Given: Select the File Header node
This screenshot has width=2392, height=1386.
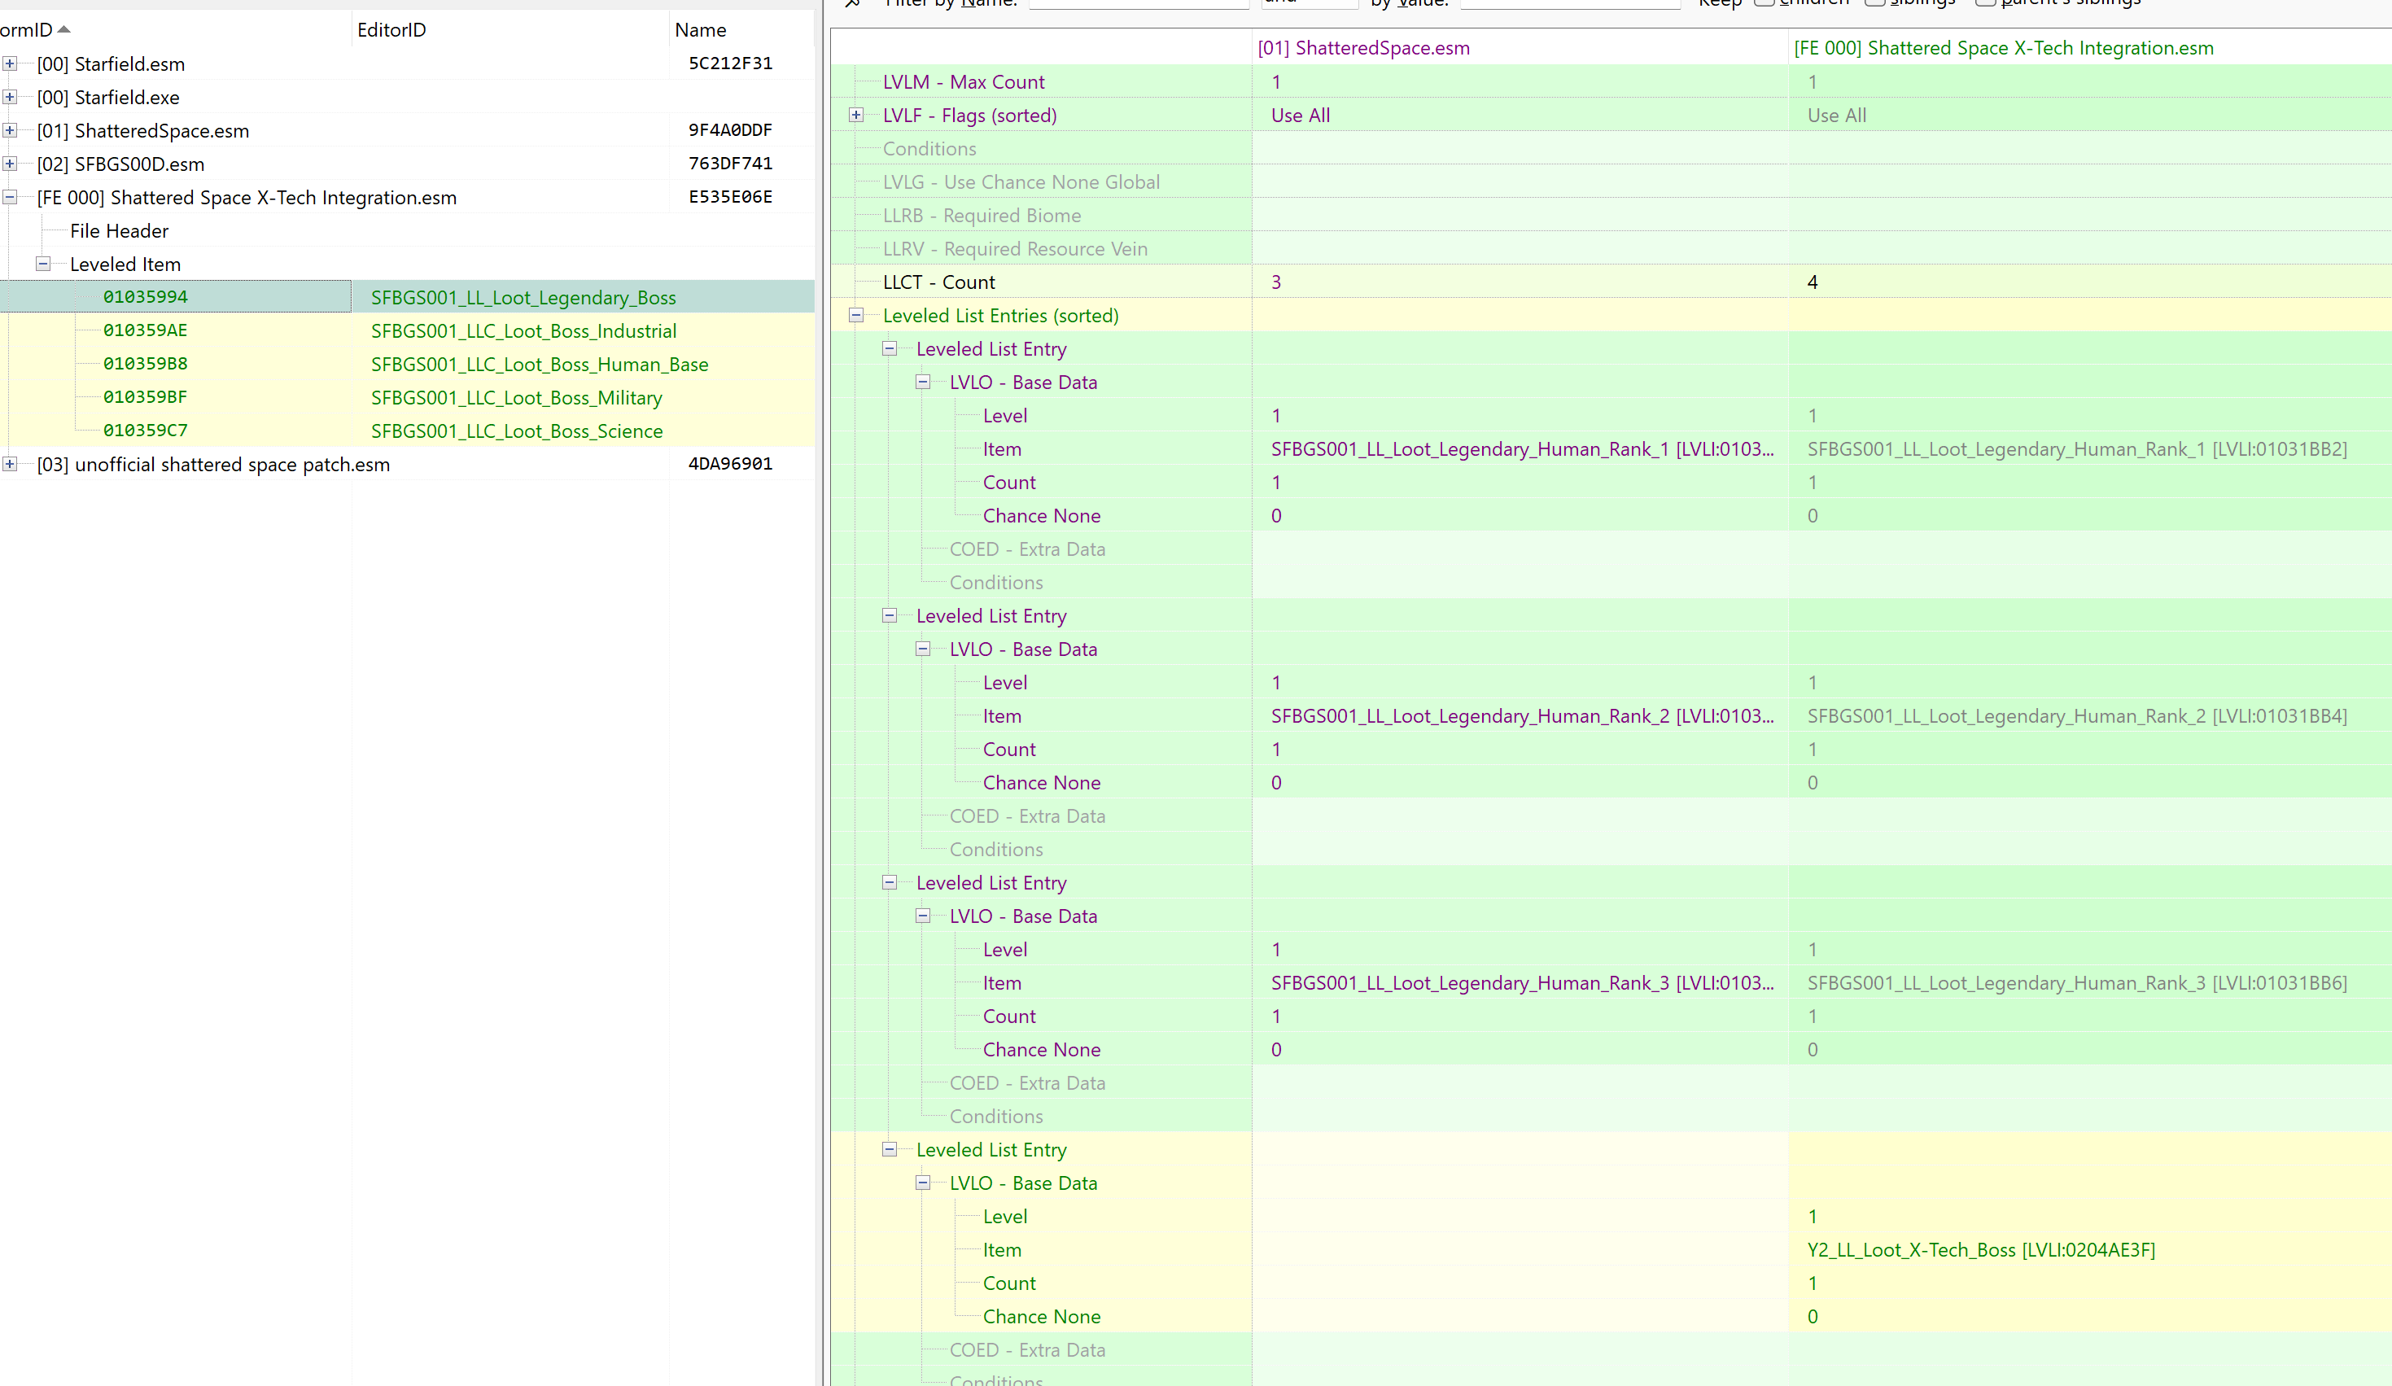Looking at the screenshot, I should [120, 230].
